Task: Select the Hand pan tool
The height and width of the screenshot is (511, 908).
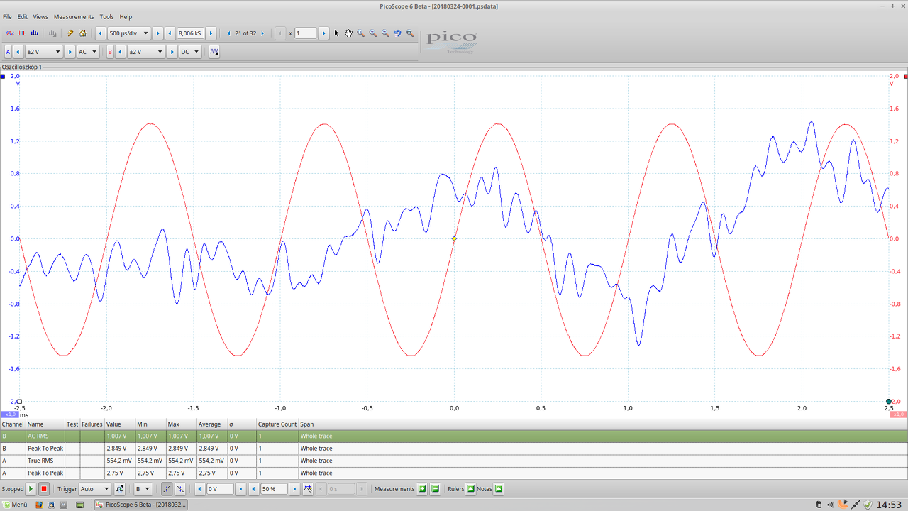Action: (x=348, y=33)
